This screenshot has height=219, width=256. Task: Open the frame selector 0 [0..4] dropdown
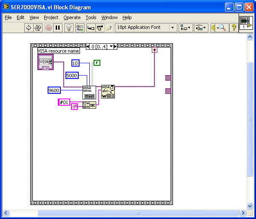(111, 47)
